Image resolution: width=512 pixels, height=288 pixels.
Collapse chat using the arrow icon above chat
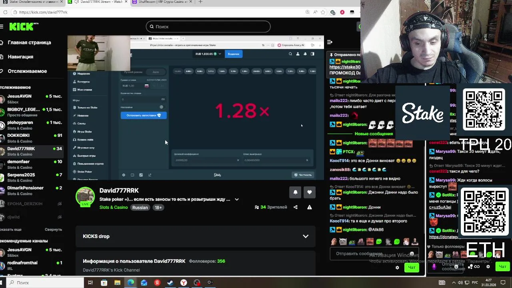point(330,42)
